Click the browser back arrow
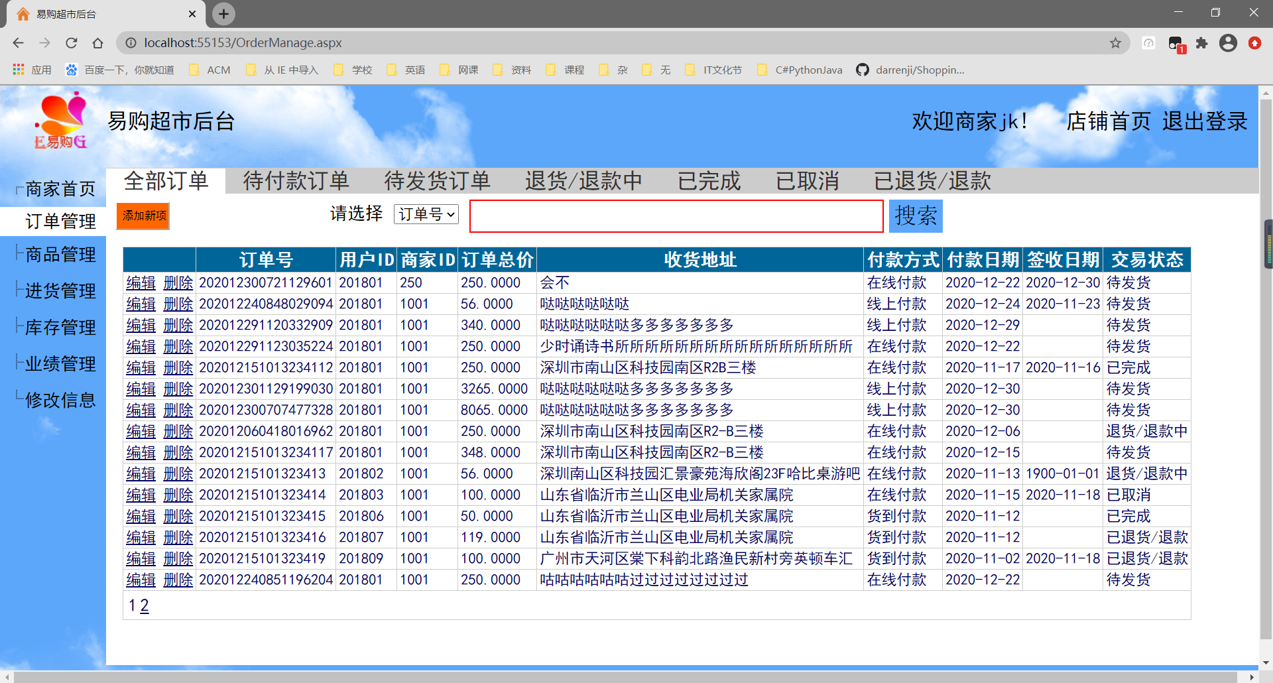 tap(18, 43)
